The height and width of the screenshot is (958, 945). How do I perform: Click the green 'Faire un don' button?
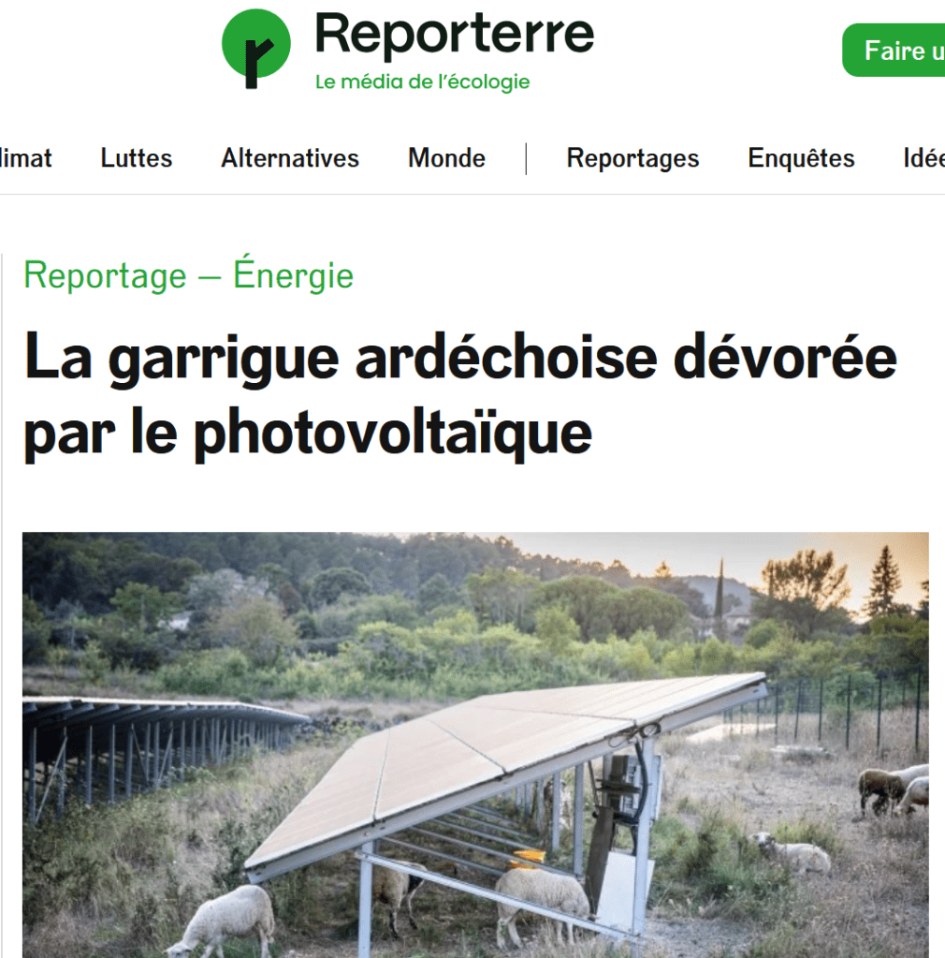[x=894, y=50]
